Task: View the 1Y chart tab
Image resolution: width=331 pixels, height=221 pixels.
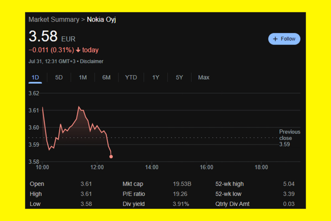Action: 156,77
